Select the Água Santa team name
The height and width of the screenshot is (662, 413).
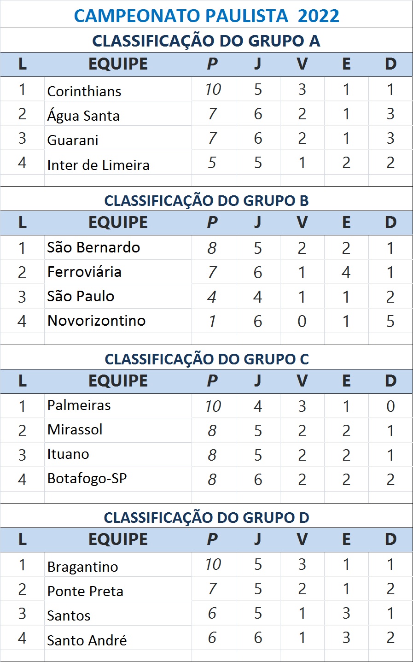pyautogui.click(x=83, y=116)
